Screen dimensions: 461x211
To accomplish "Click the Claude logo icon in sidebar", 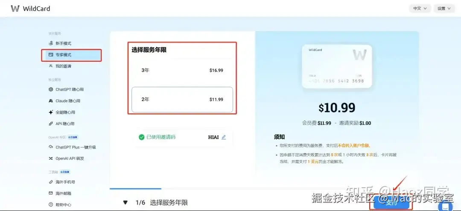I will pyautogui.click(x=50, y=101).
